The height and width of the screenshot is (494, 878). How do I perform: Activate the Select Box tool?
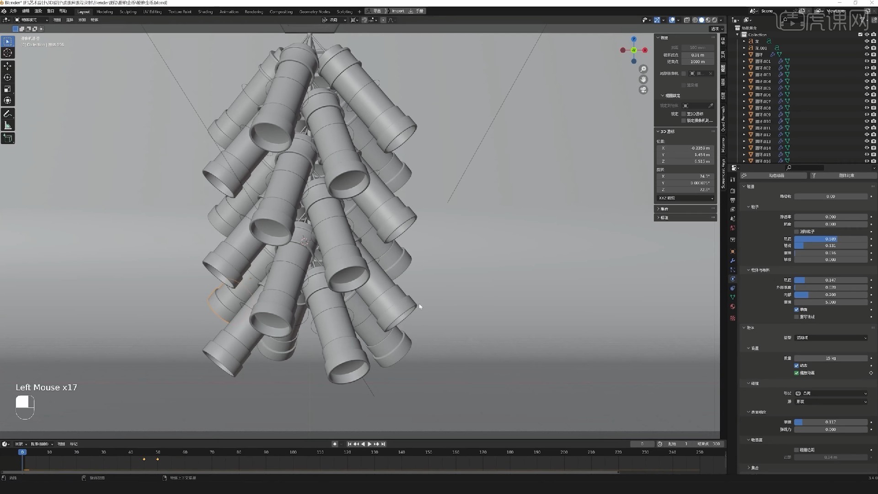8,42
